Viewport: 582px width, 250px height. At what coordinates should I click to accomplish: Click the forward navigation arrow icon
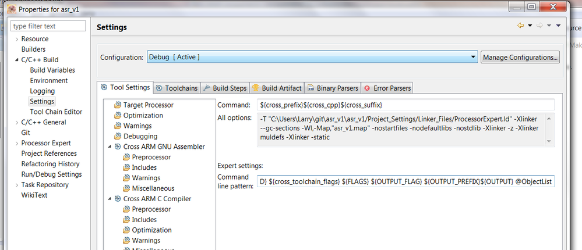539,26
